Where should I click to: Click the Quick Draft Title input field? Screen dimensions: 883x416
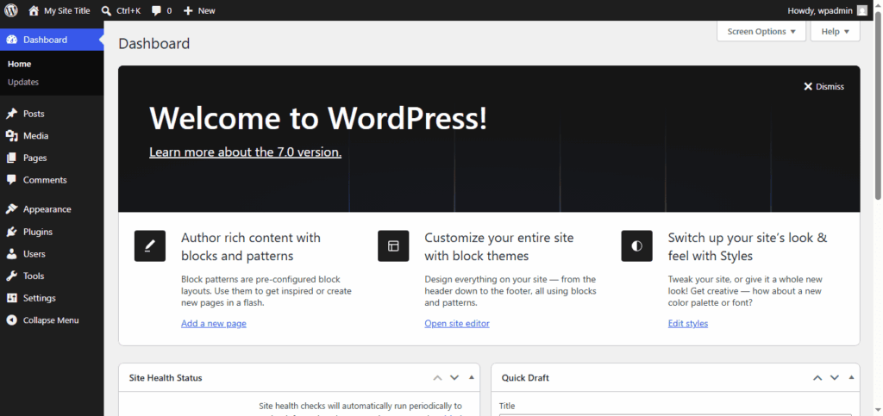[675, 415]
